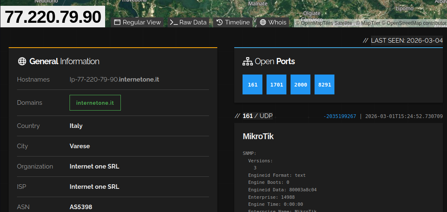Click the globe icon in General Information header
Screen dimensions: 447x212
(22, 62)
